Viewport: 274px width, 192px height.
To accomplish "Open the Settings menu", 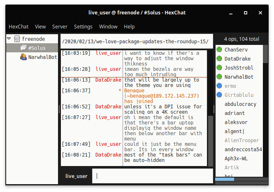I will click(83, 27).
